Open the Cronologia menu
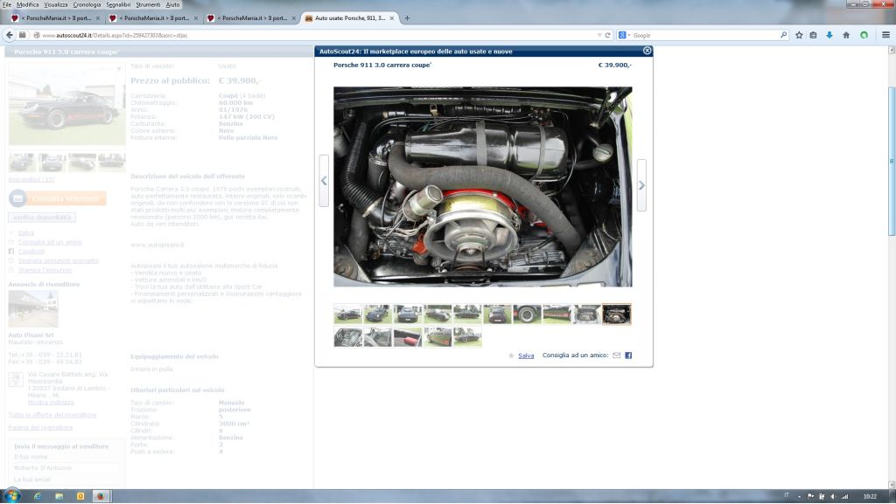Image resolution: width=896 pixels, height=504 pixels. 87,4
